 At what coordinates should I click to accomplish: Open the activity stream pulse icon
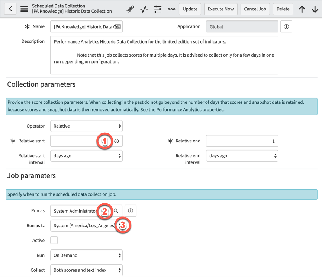(144, 9)
